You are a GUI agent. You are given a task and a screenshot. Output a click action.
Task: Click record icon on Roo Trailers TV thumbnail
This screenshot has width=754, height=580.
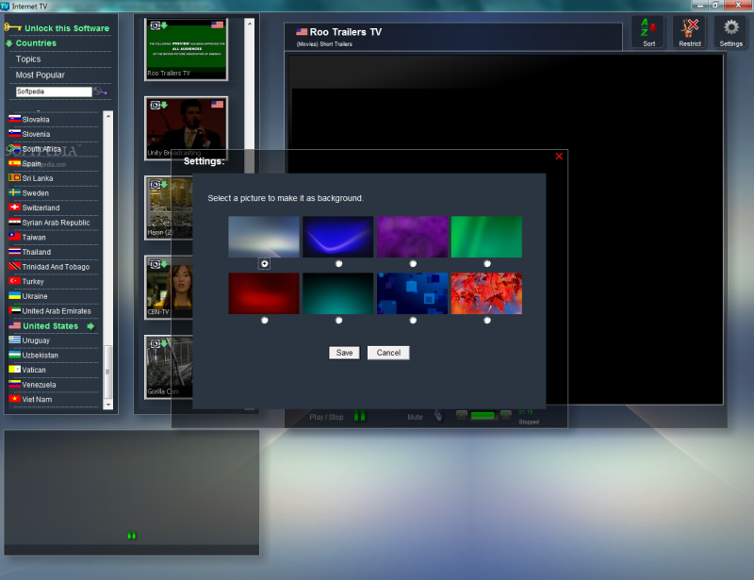coord(156,25)
